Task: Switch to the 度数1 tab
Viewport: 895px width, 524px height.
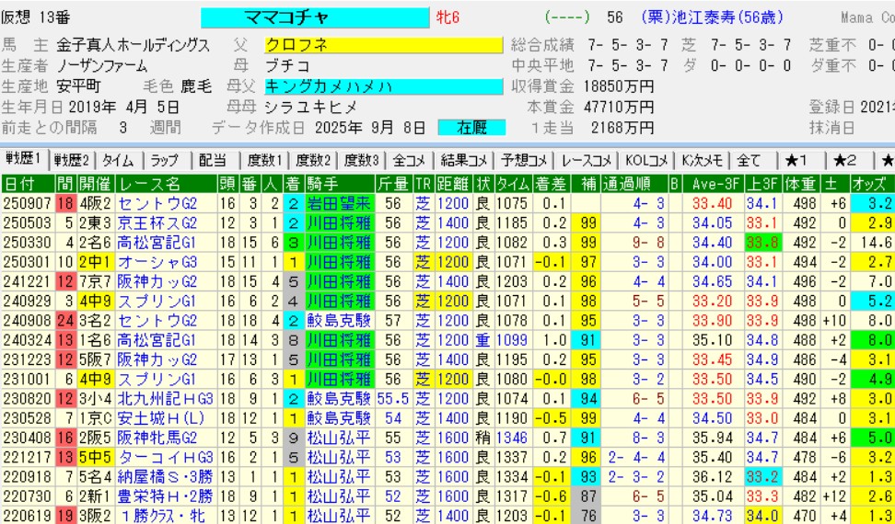Action: pos(262,159)
